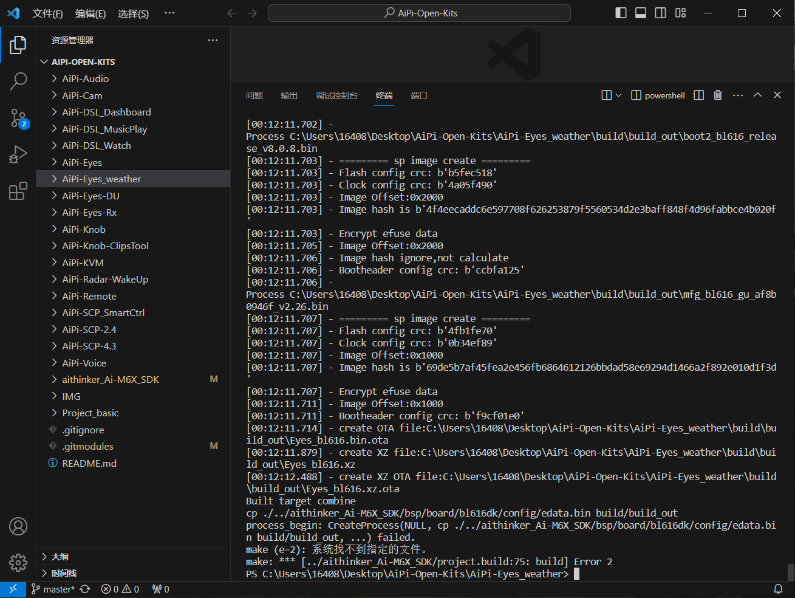Expand the AiPi-Eyes_weather folder
795x598 pixels.
[x=133, y=179]
